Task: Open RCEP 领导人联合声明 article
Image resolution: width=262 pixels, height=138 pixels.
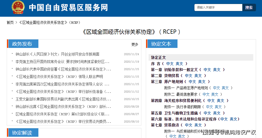Action: 59,77
